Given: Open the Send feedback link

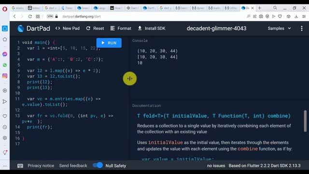Looking at the screenshot, I should pyautogui.click(x=73, y=166).
